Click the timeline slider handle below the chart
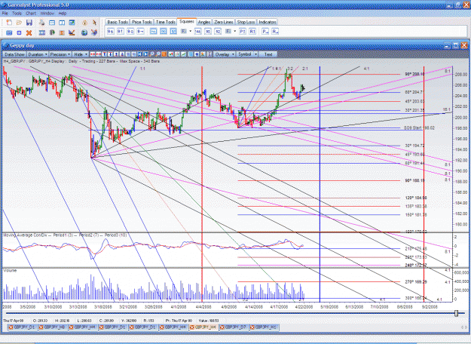 pos(456,313)
